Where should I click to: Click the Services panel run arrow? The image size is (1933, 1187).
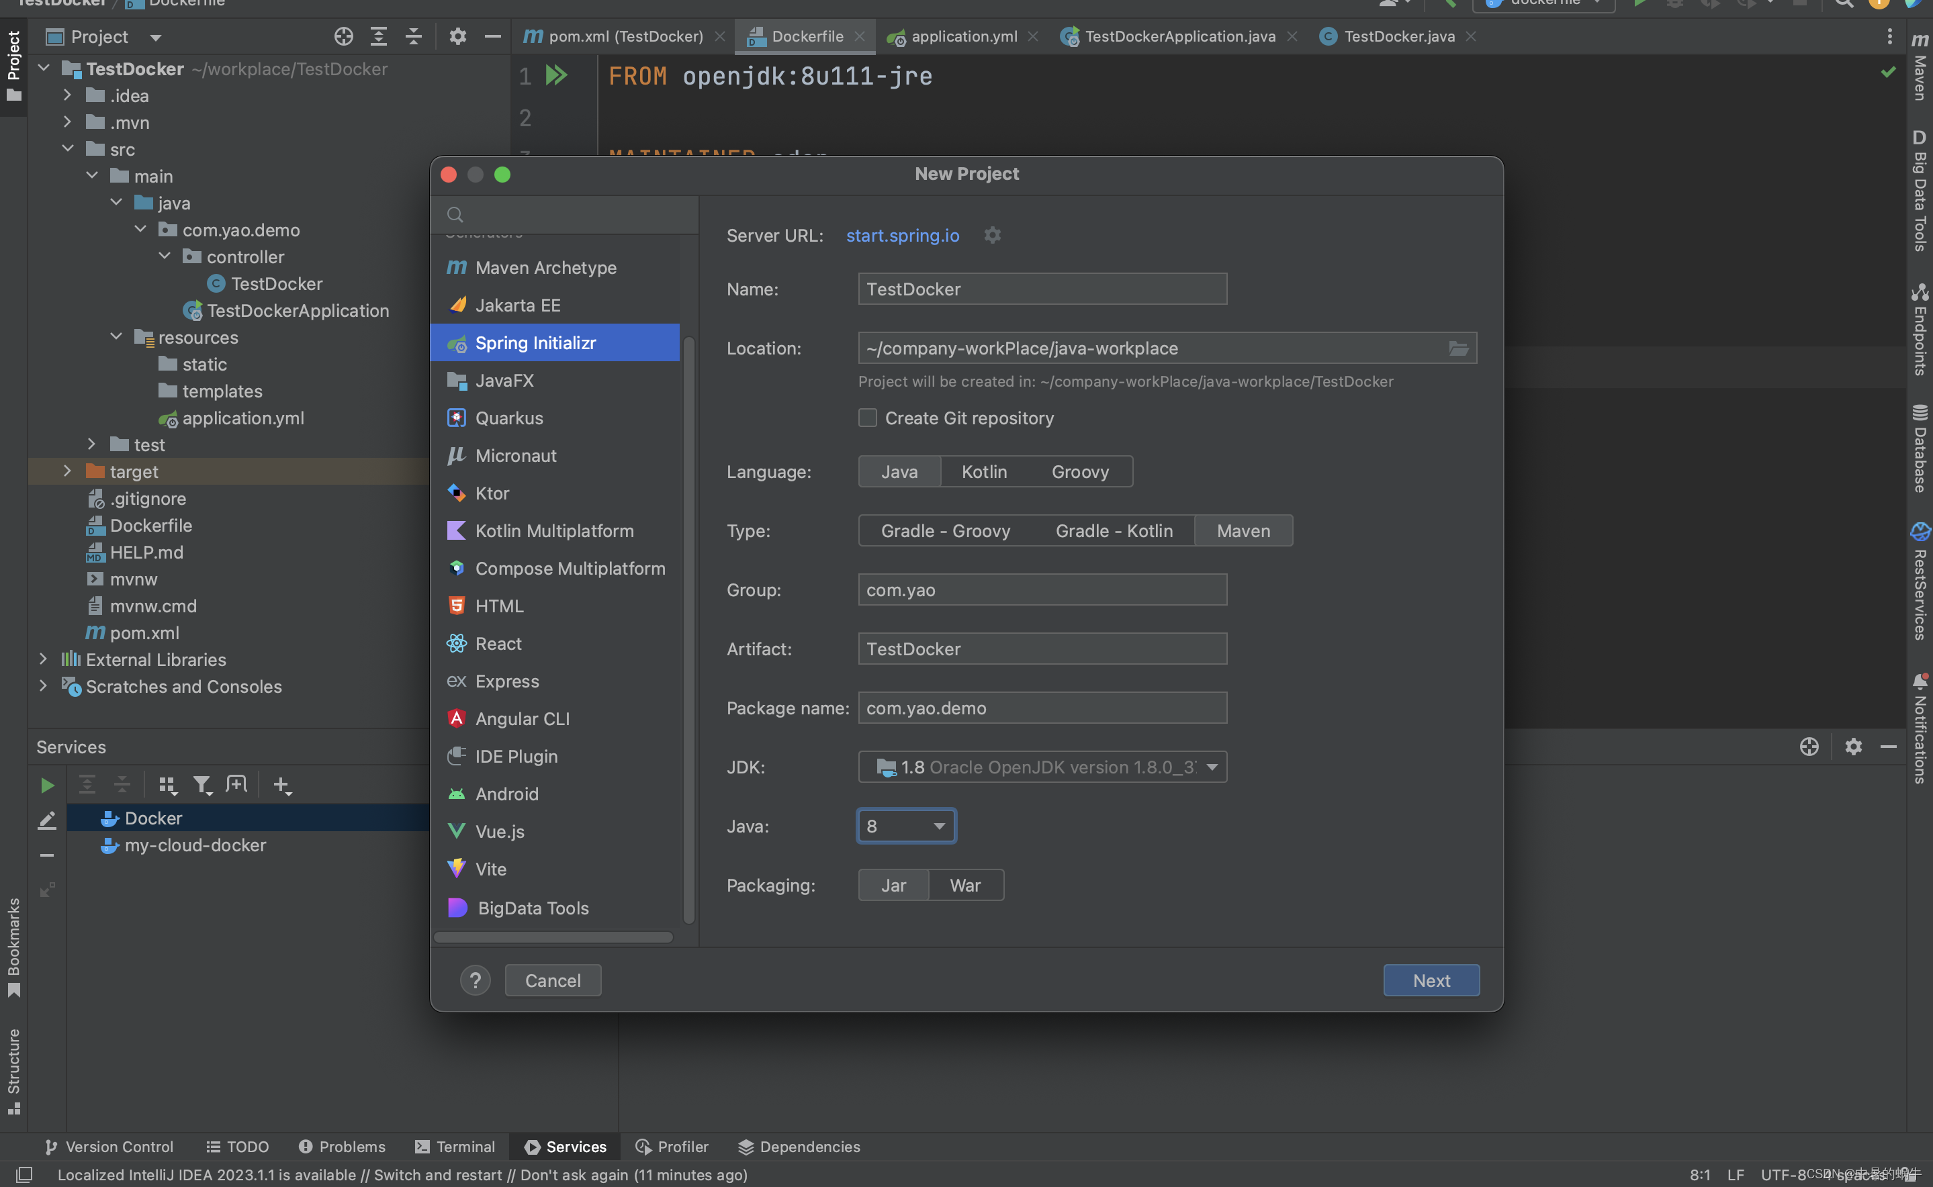point(47,785)
